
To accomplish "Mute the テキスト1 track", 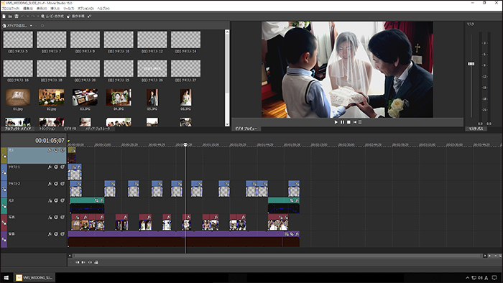I will 56,167.
